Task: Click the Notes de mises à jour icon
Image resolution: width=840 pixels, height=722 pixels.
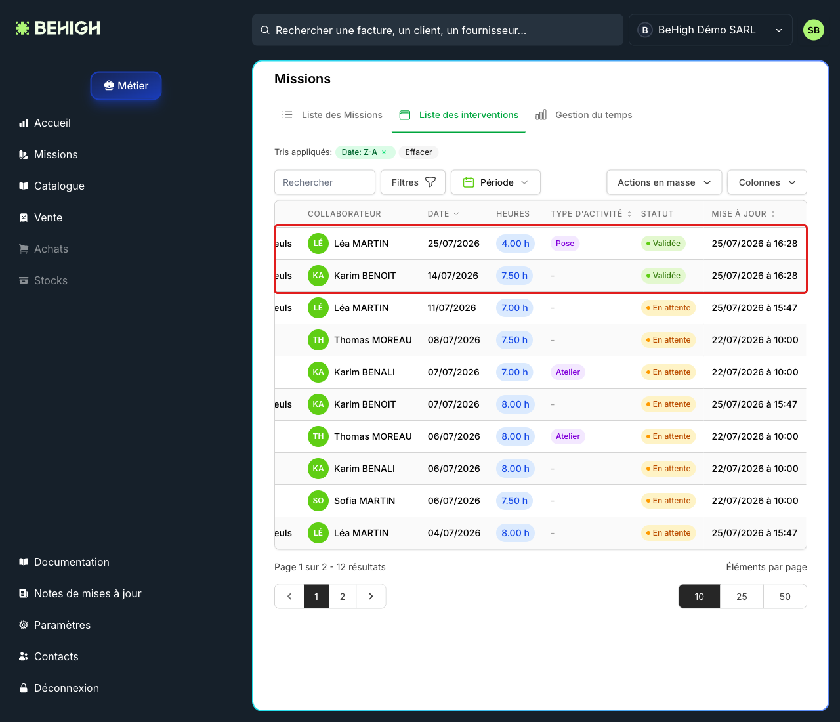Action: (x=24, y=593)
